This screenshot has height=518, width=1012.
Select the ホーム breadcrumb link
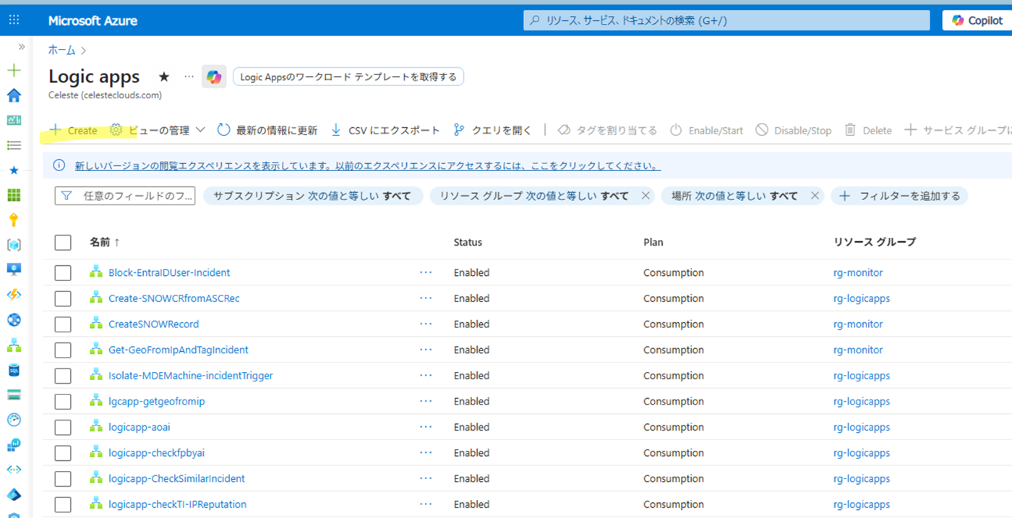[60, 50]
